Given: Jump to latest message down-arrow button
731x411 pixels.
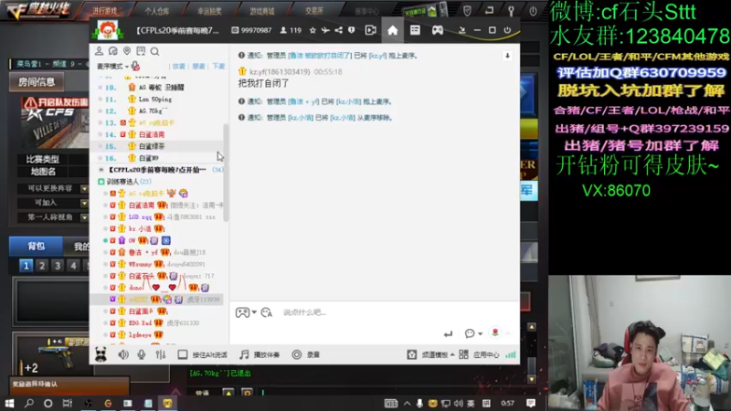Looking at the screenshot, I should [507, 56].
